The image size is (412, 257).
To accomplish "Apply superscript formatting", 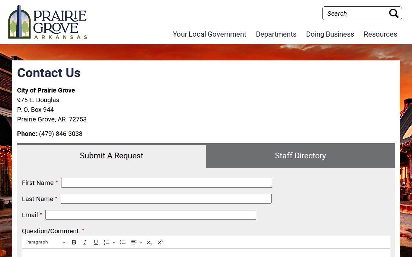I will pyautogui.click(x=160, y=242).
